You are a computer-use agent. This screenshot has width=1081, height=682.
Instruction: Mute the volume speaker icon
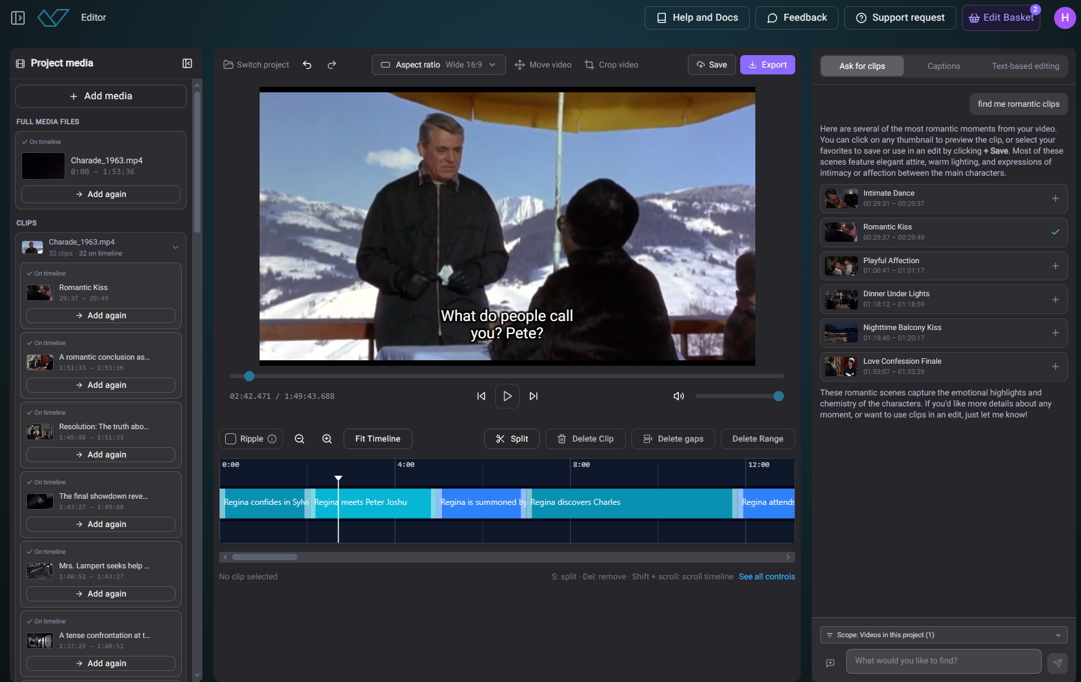[x=679, y=396]
